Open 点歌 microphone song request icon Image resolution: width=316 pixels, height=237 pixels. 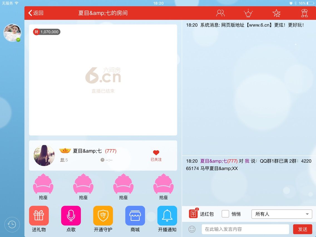[71, 216]
